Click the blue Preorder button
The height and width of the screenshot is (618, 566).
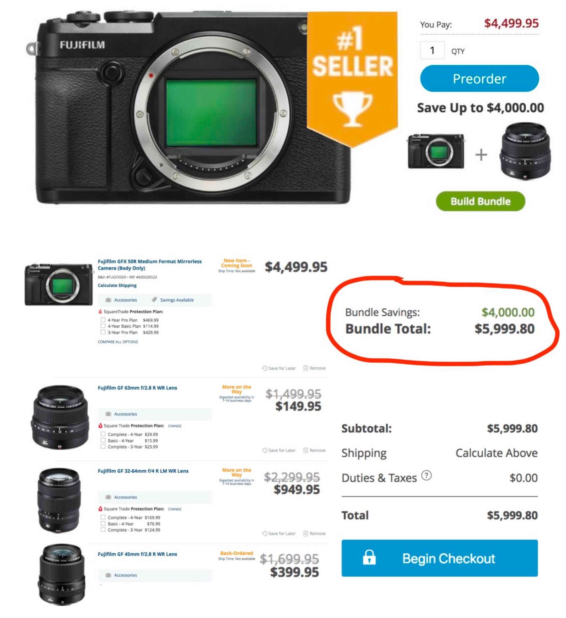[479, 78]
